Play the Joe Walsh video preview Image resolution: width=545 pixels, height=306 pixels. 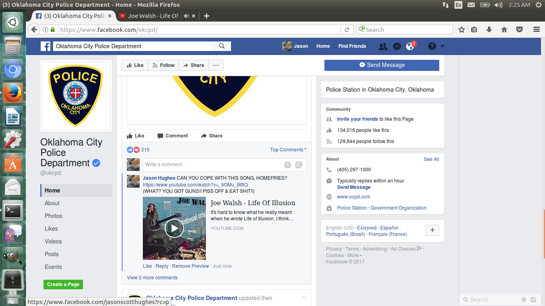coord(174,228)
